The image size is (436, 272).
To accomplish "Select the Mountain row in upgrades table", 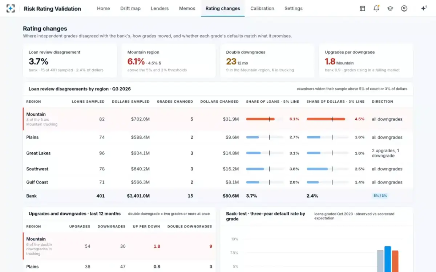I will (x=119, y=246).
